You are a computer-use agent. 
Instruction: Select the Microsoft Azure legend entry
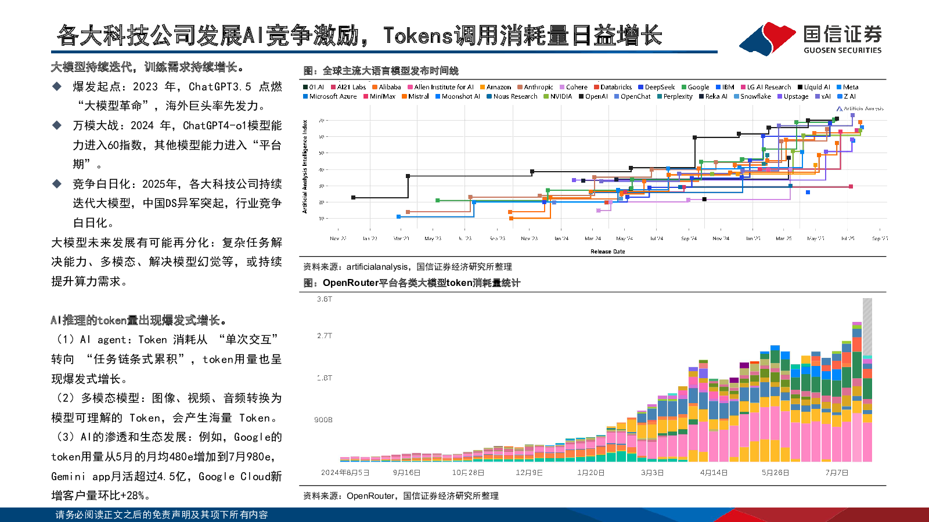coord(330,96)
